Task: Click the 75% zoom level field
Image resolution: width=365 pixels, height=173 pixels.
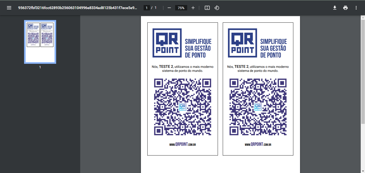Action: pyautogui.click(x=181, y=8)
